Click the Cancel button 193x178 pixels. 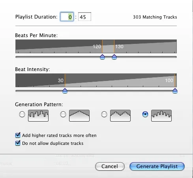click(110, 166)
